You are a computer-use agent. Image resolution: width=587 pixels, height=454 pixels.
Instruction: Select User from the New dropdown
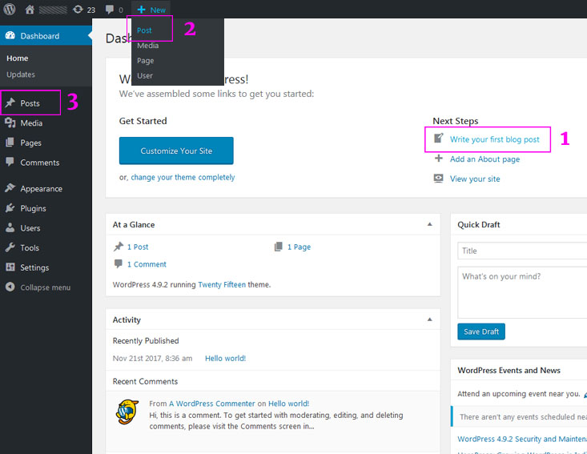144,75
